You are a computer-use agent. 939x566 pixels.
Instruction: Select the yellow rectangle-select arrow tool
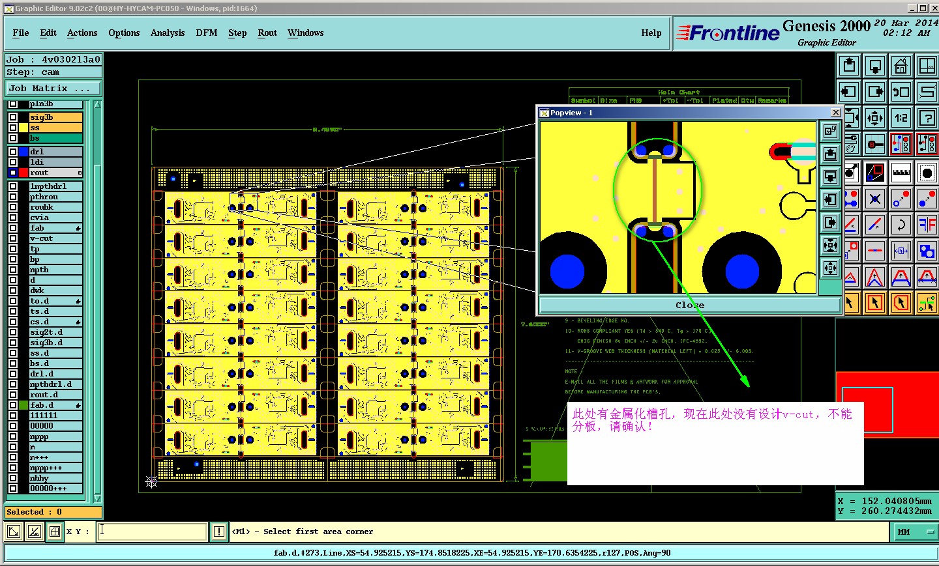point(875,302)
